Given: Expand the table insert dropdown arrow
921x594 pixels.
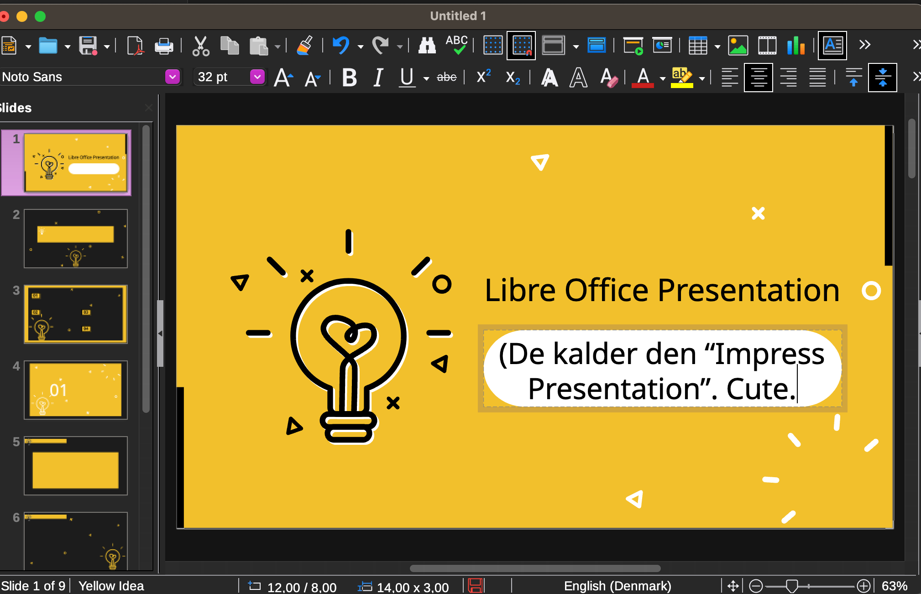Looking at the screenshot, I should click(x=717, y=47).
